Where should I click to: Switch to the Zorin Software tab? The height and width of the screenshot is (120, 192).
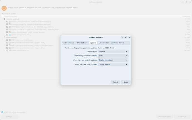coord(68,43)
